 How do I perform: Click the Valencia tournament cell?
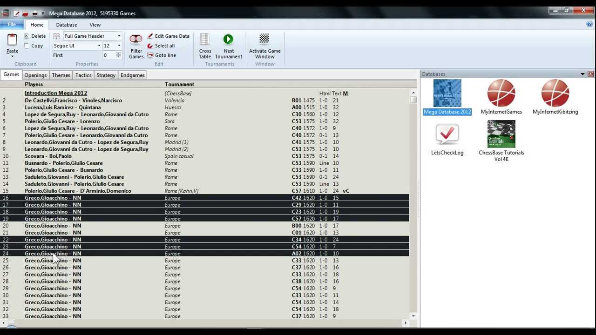(175, 100)
